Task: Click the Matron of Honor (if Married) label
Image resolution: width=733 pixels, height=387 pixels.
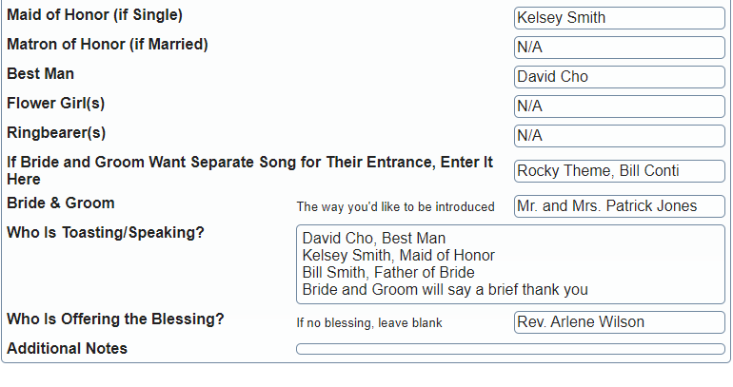Action: pos(107,45)
